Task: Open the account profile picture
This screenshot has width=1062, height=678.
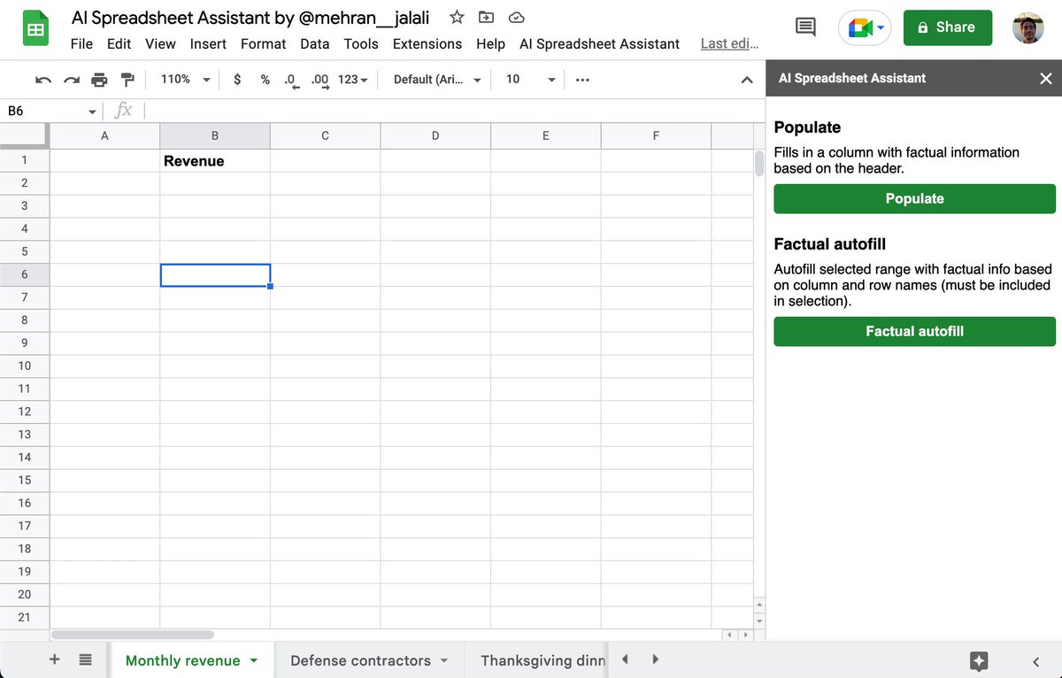Action: pyautogui.click(x=1027, y=27)
